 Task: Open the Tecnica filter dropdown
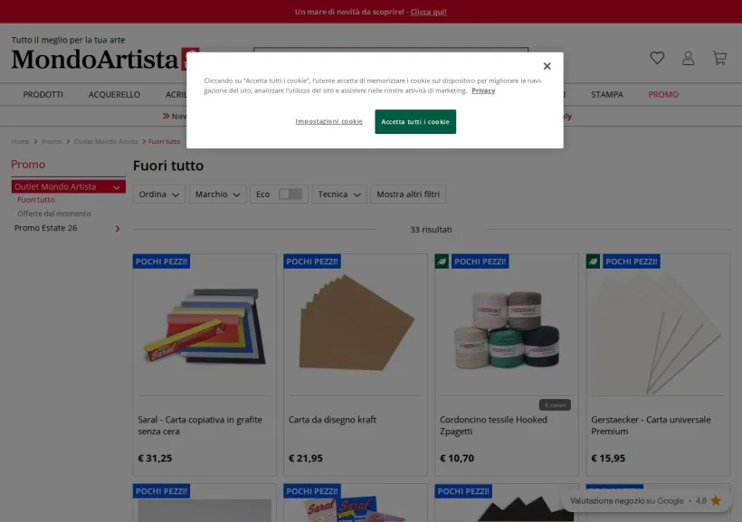(x=338, y=194)
